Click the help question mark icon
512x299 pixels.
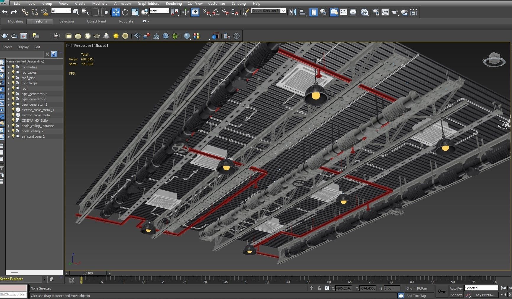[x=237, y=36]
